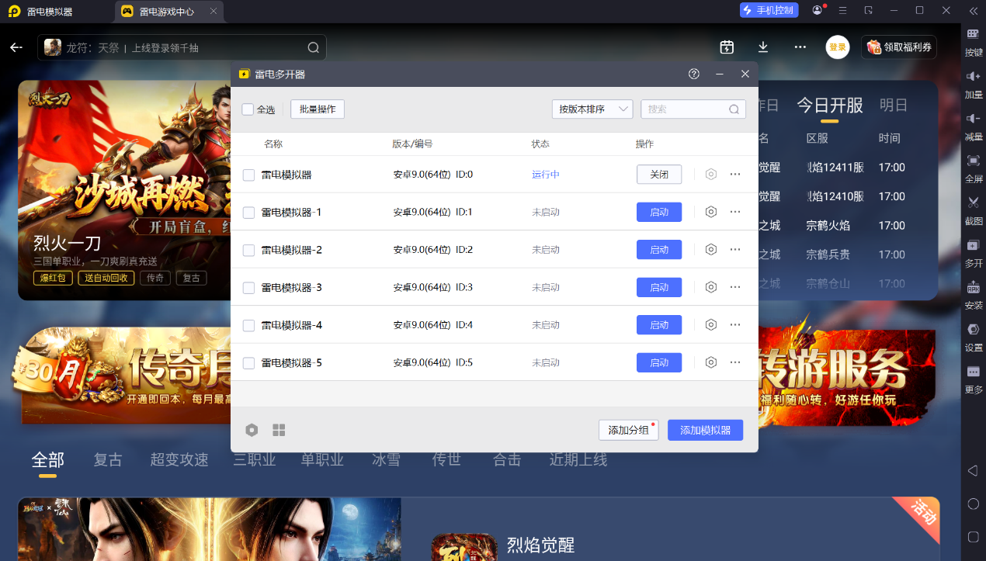Switch to grid view in multi-instance manager
Viewport: 986px width, 561px height.
pyautogui.click(x=279, y=430)
